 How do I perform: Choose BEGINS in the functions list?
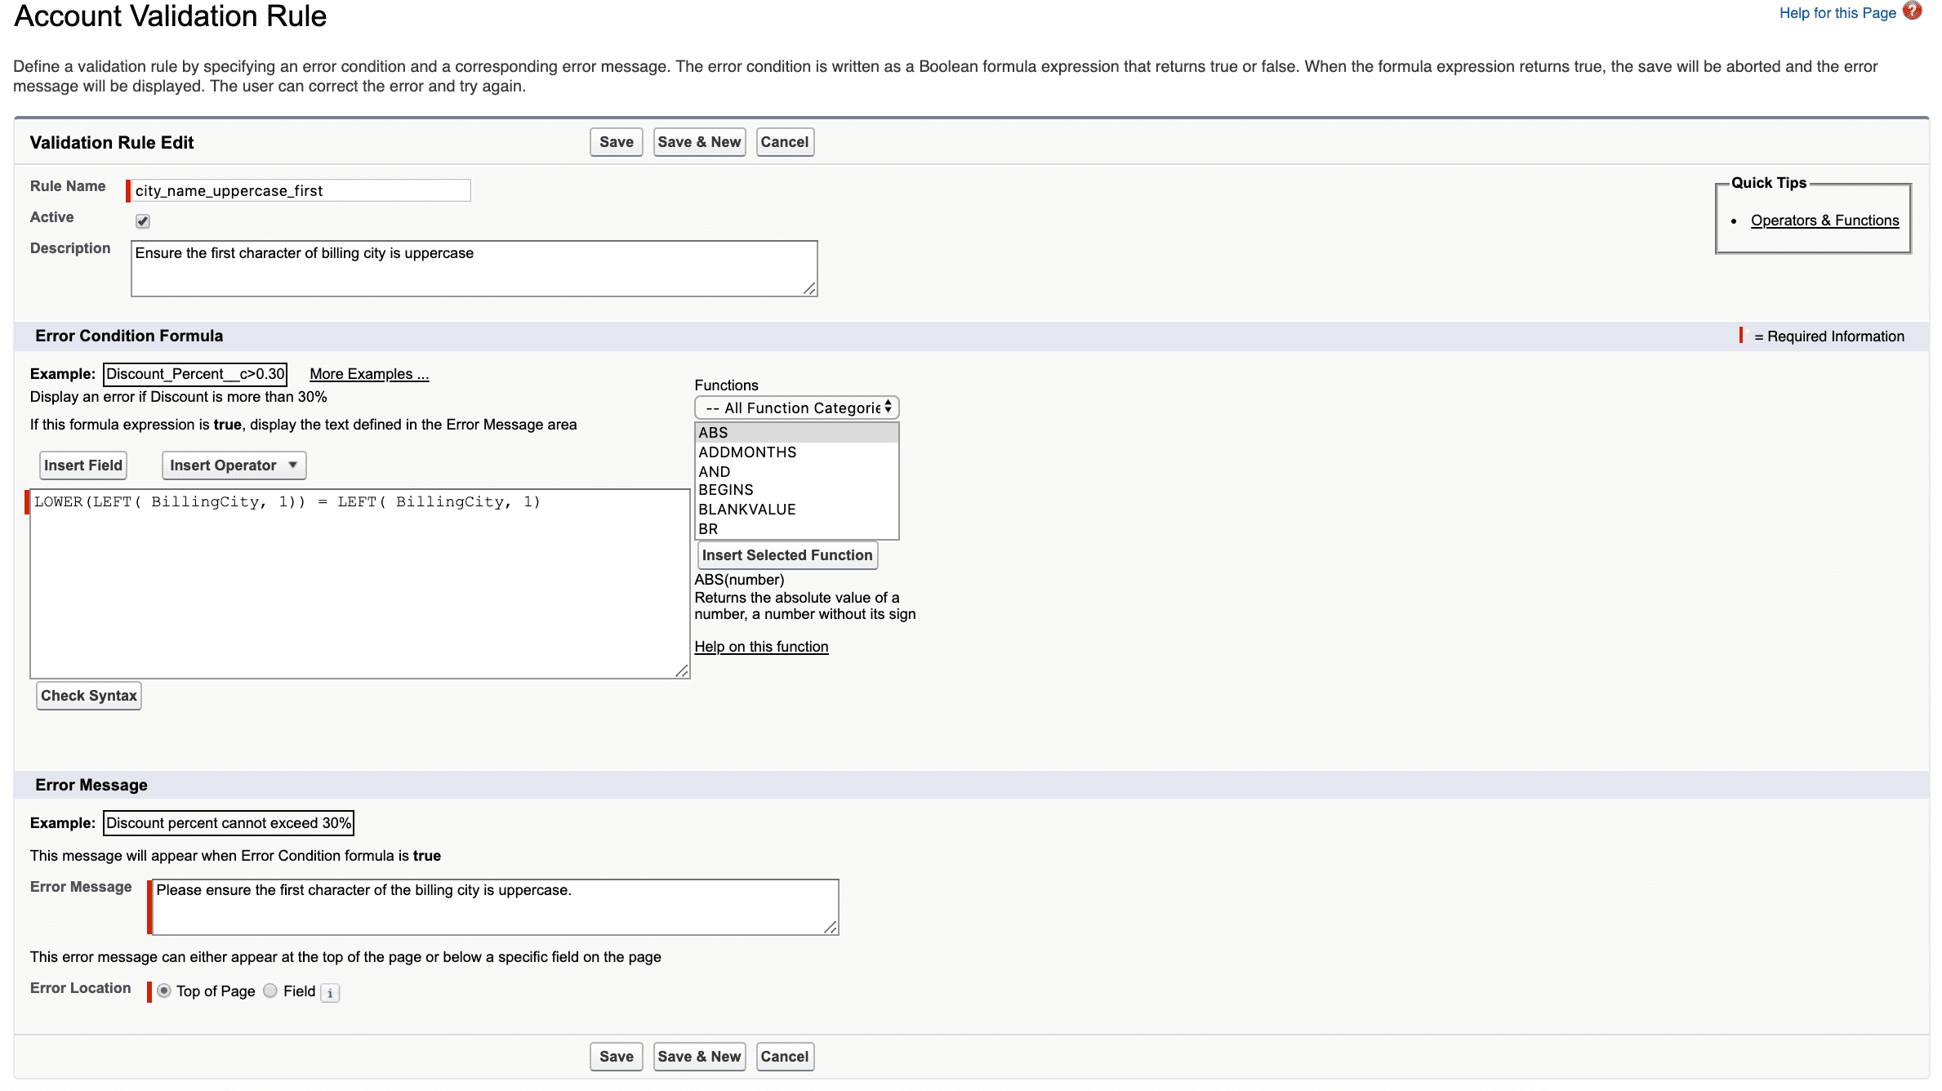pyautogui.click(x=726, y=490)
